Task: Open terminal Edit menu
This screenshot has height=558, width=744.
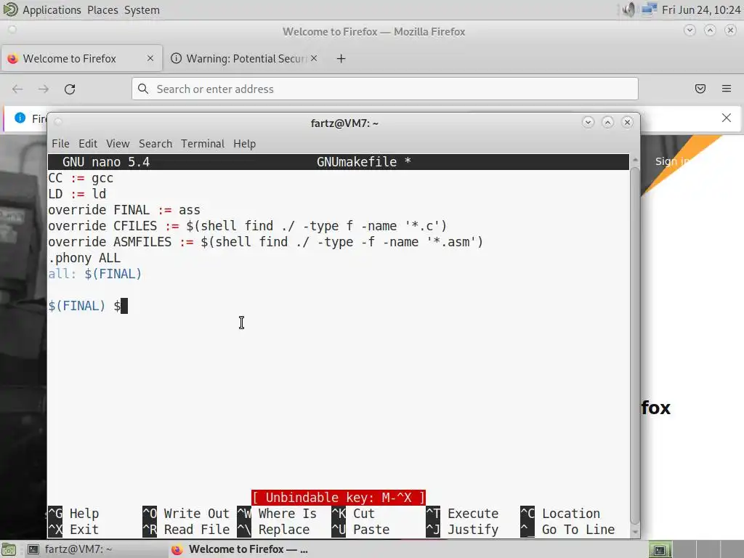Action: 88,143
